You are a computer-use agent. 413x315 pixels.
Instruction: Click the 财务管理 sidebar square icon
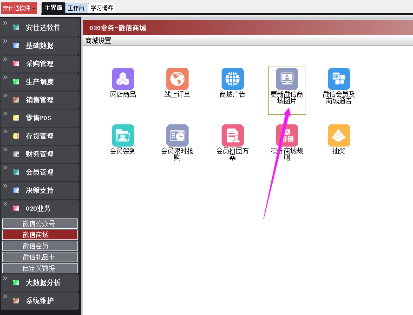16,154
